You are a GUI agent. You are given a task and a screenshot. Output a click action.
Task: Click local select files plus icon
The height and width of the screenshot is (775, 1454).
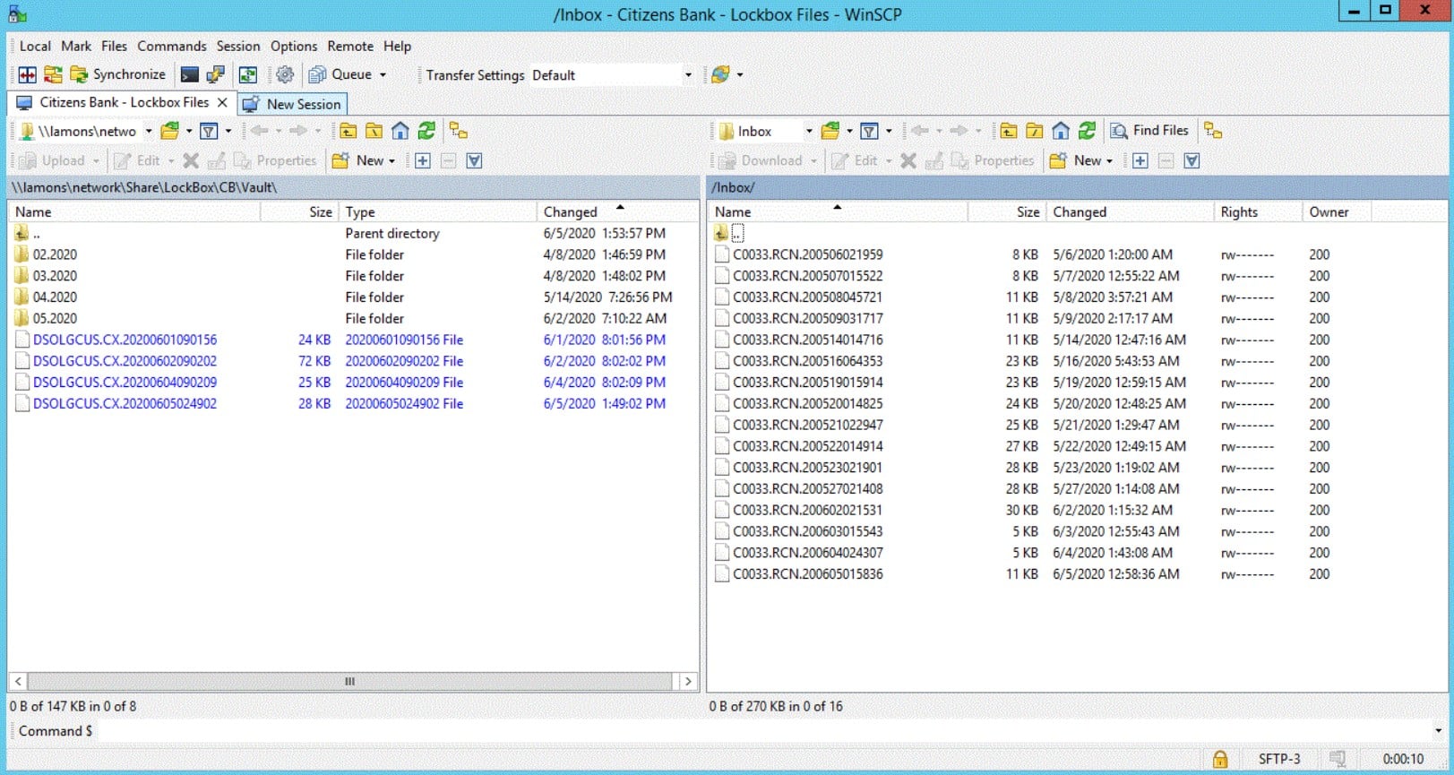pos(423,160)
